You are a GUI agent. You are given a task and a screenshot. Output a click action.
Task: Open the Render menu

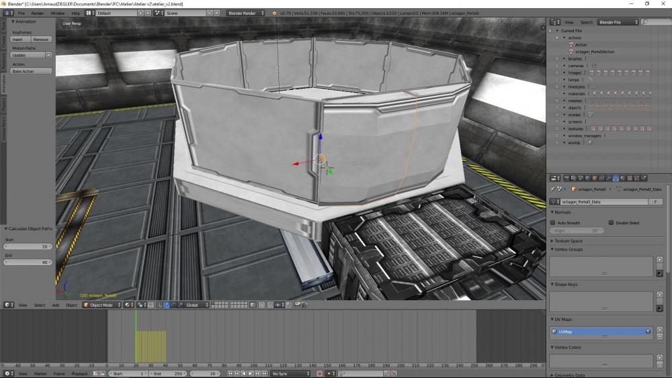(38, 13)
